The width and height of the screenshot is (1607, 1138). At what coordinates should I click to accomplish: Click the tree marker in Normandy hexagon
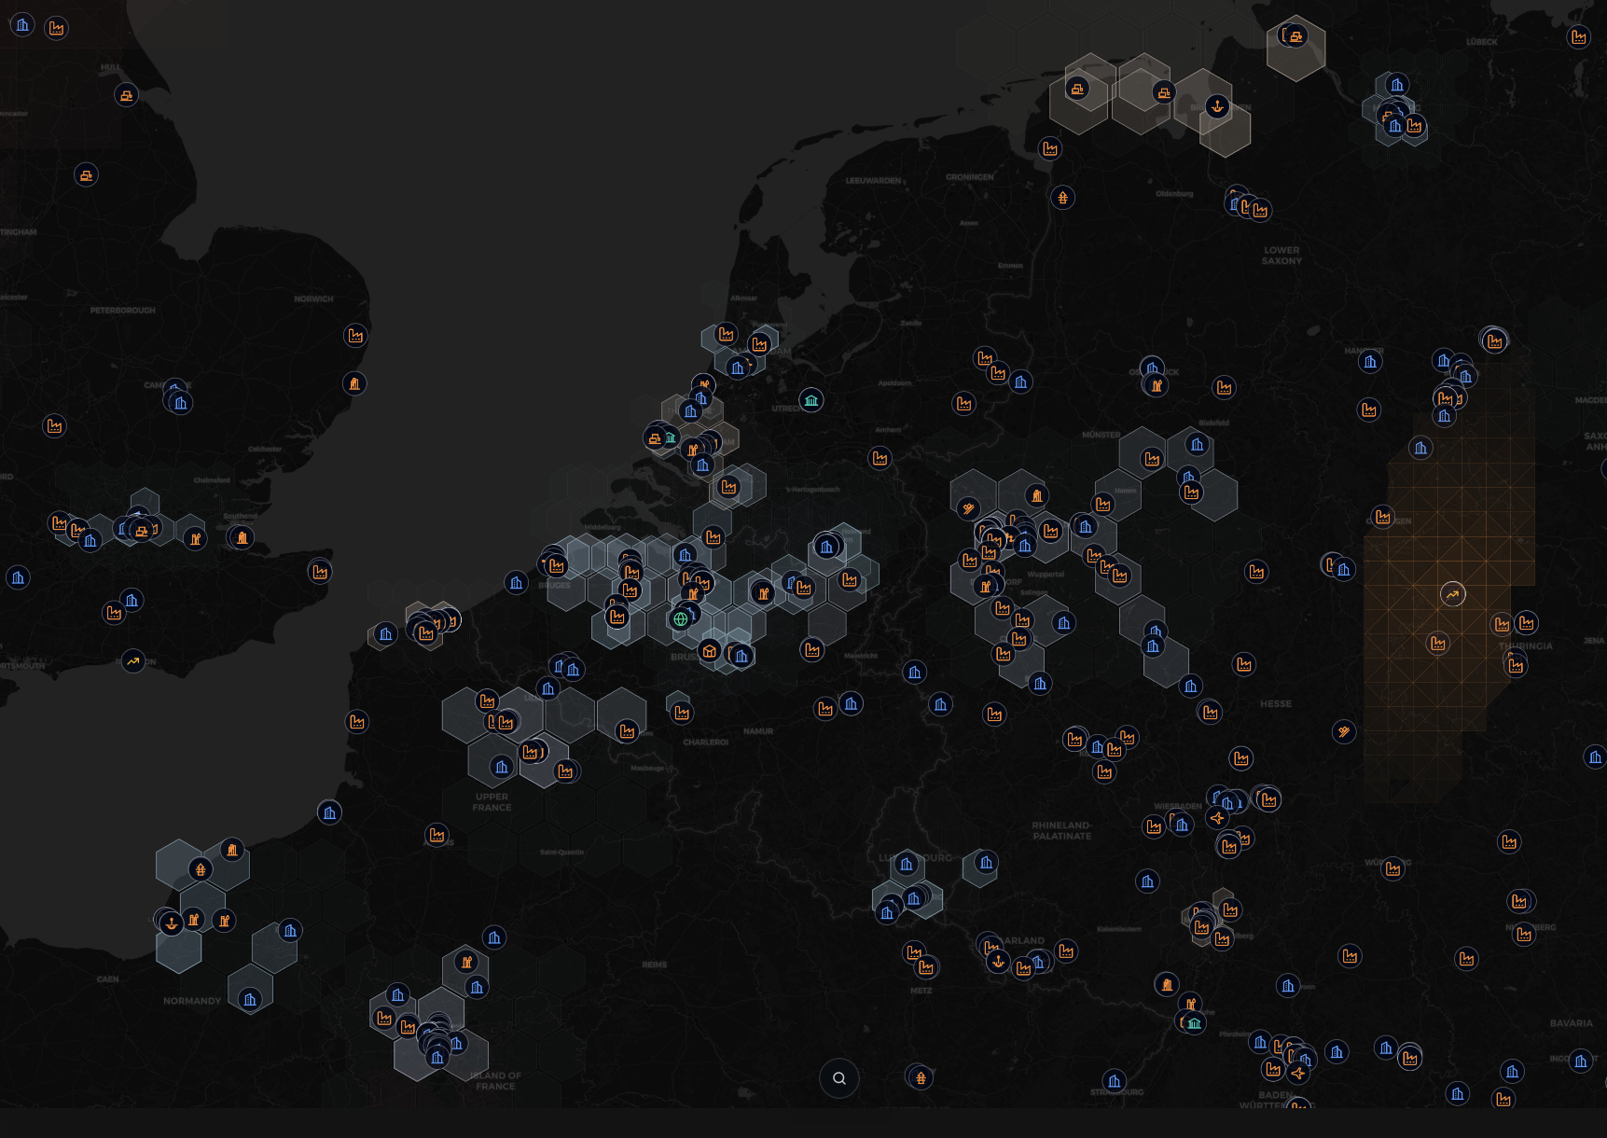coord(201,870)
